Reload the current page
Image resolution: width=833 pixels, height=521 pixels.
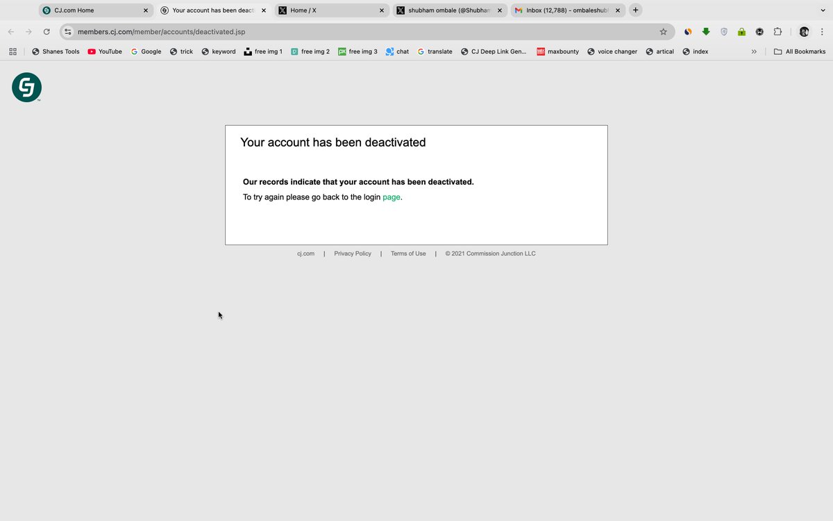coord(47,32)
